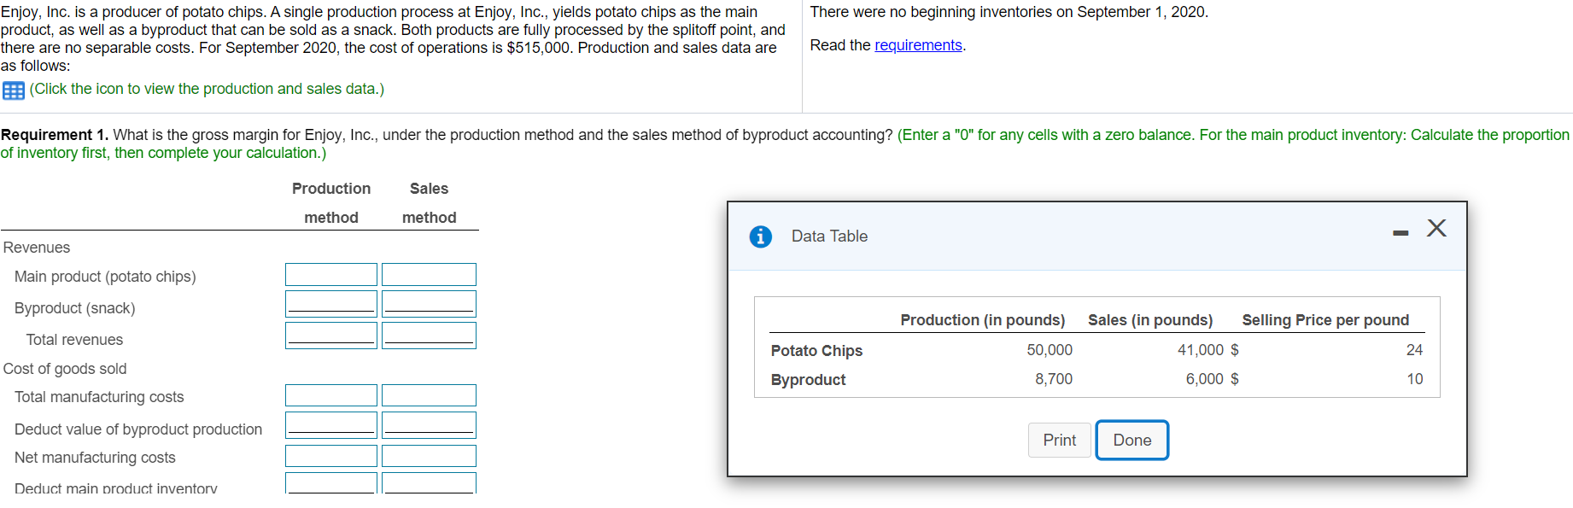Click Total manufacturing costs field, Sales method column
The image size is (1573, 508).
(429, 395)
